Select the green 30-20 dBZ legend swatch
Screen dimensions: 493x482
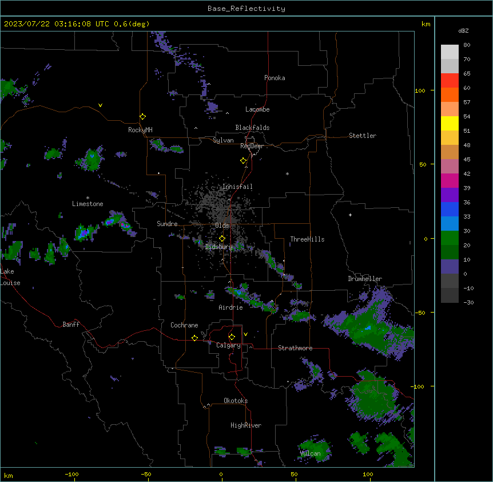[x=450, y=238]
